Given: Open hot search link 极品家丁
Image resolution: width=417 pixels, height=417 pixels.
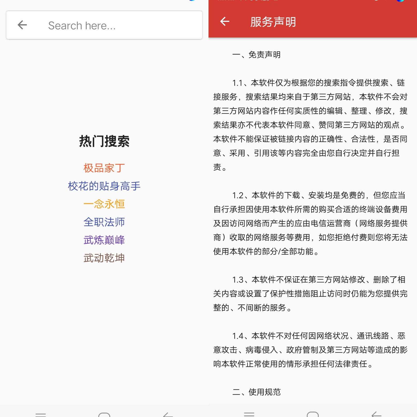Looking at the screenshot, I should pyautogui.click(x=104, y=168).
